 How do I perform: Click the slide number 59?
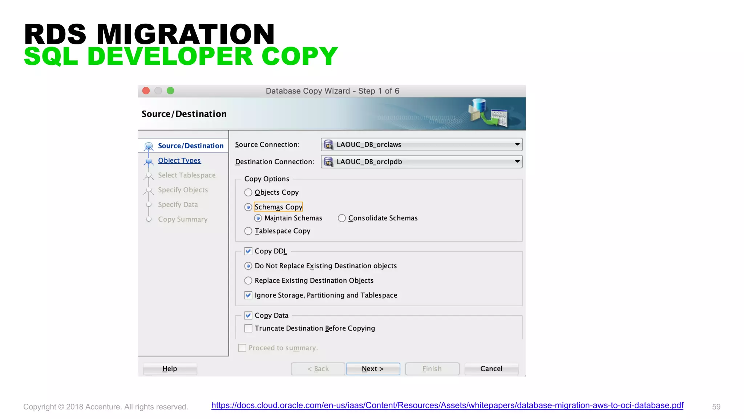[x=716, y=407]
